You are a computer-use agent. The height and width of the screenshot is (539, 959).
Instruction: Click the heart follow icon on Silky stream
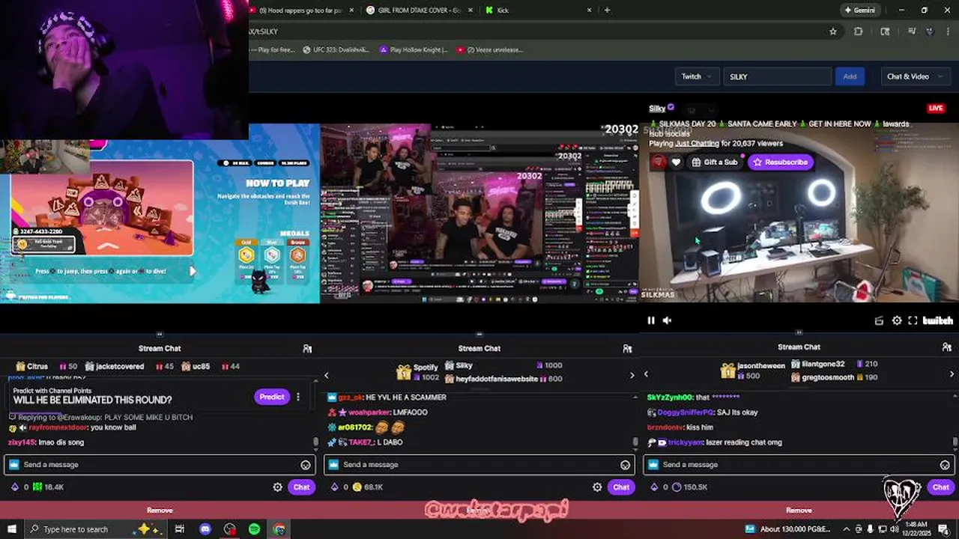[x=676, y=162]
